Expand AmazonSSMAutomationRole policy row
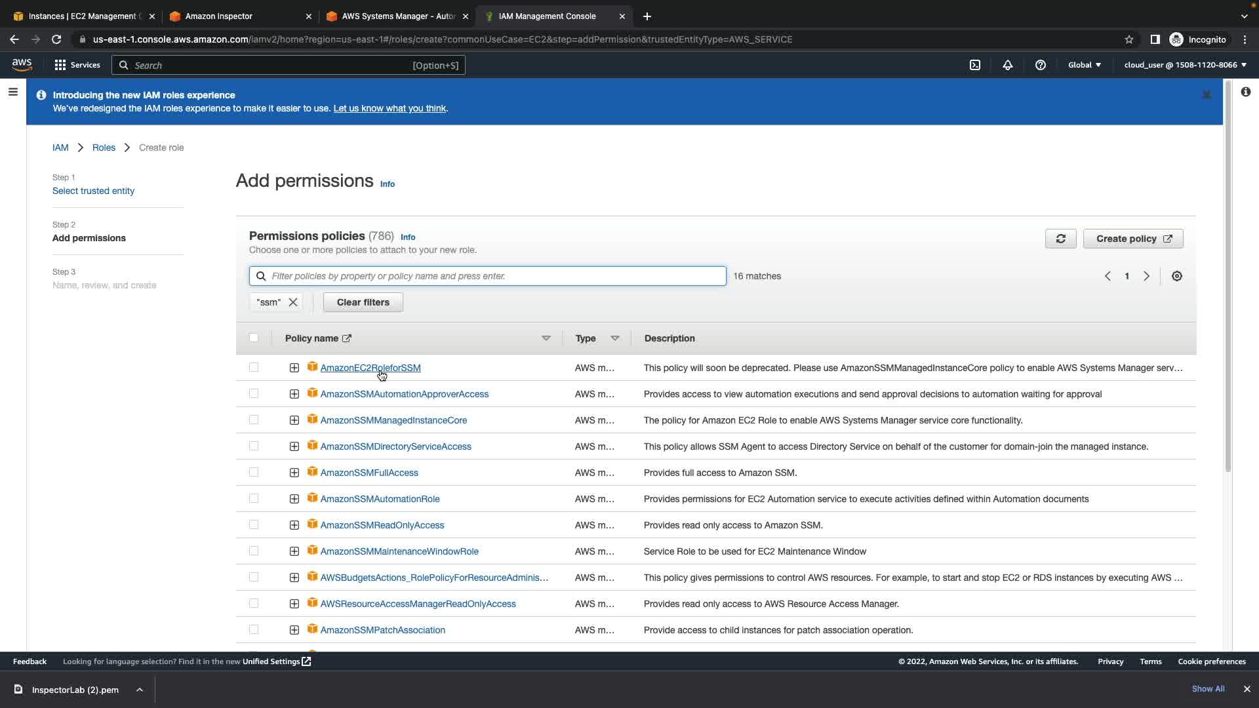The height and width of the screenshot is (708, 1259). pos(294,499)
